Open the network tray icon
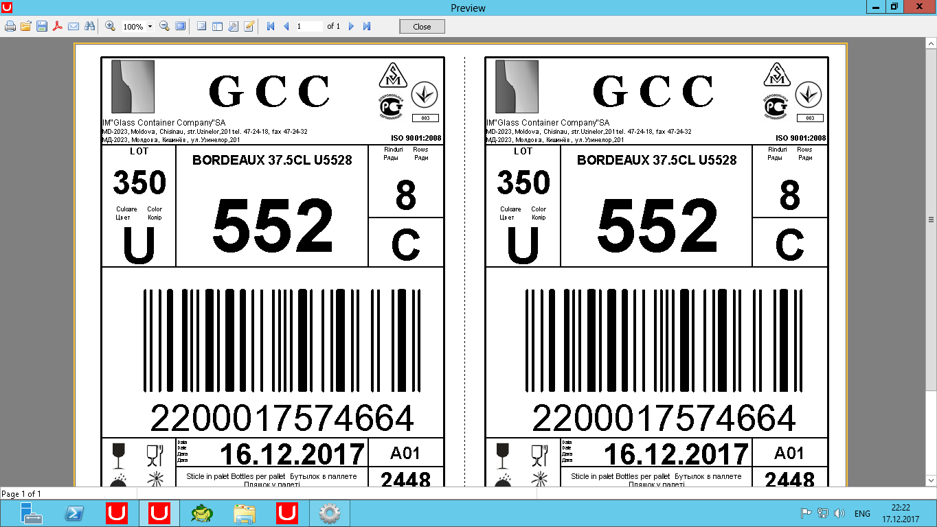Screen dimensions: 937x527 [x=823, y=513]
